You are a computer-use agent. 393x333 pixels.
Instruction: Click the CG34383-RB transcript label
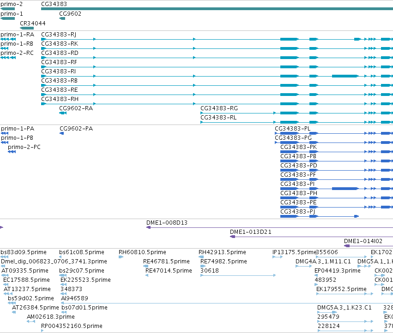point(60,81)
